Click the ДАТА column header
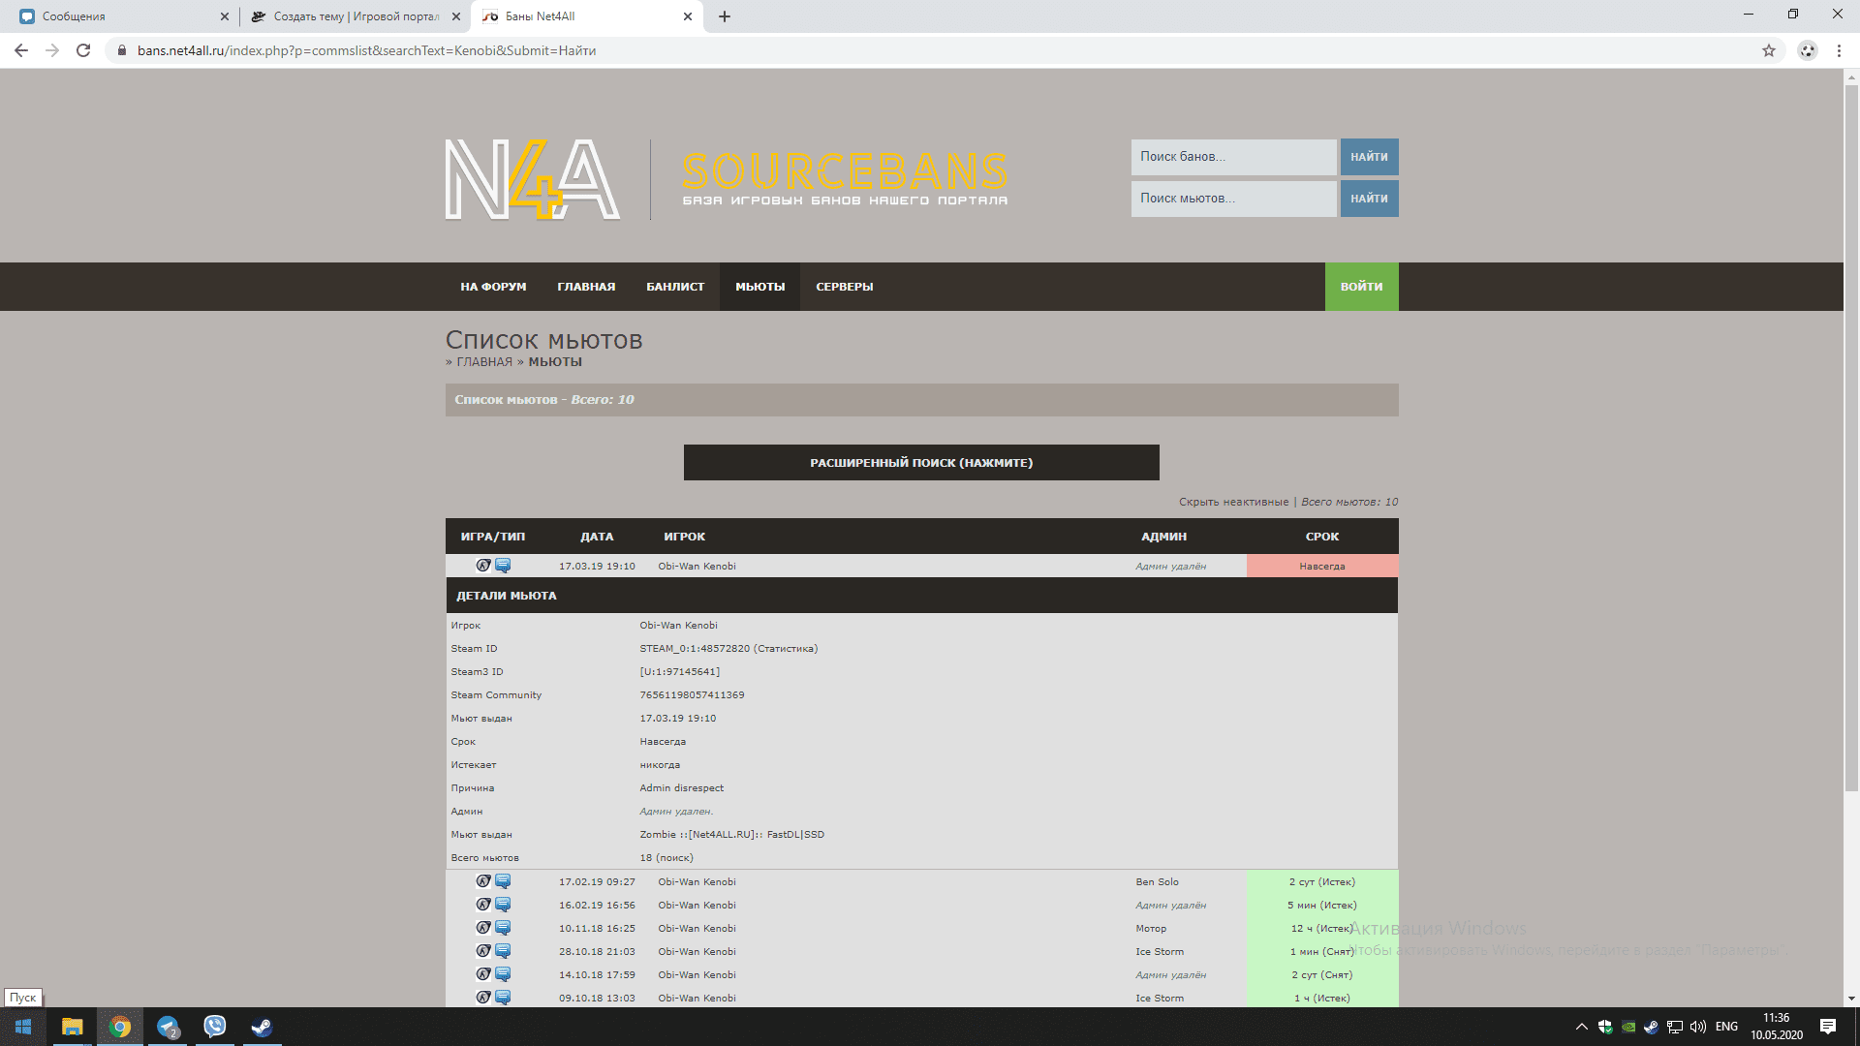 [x=597, y=537]
